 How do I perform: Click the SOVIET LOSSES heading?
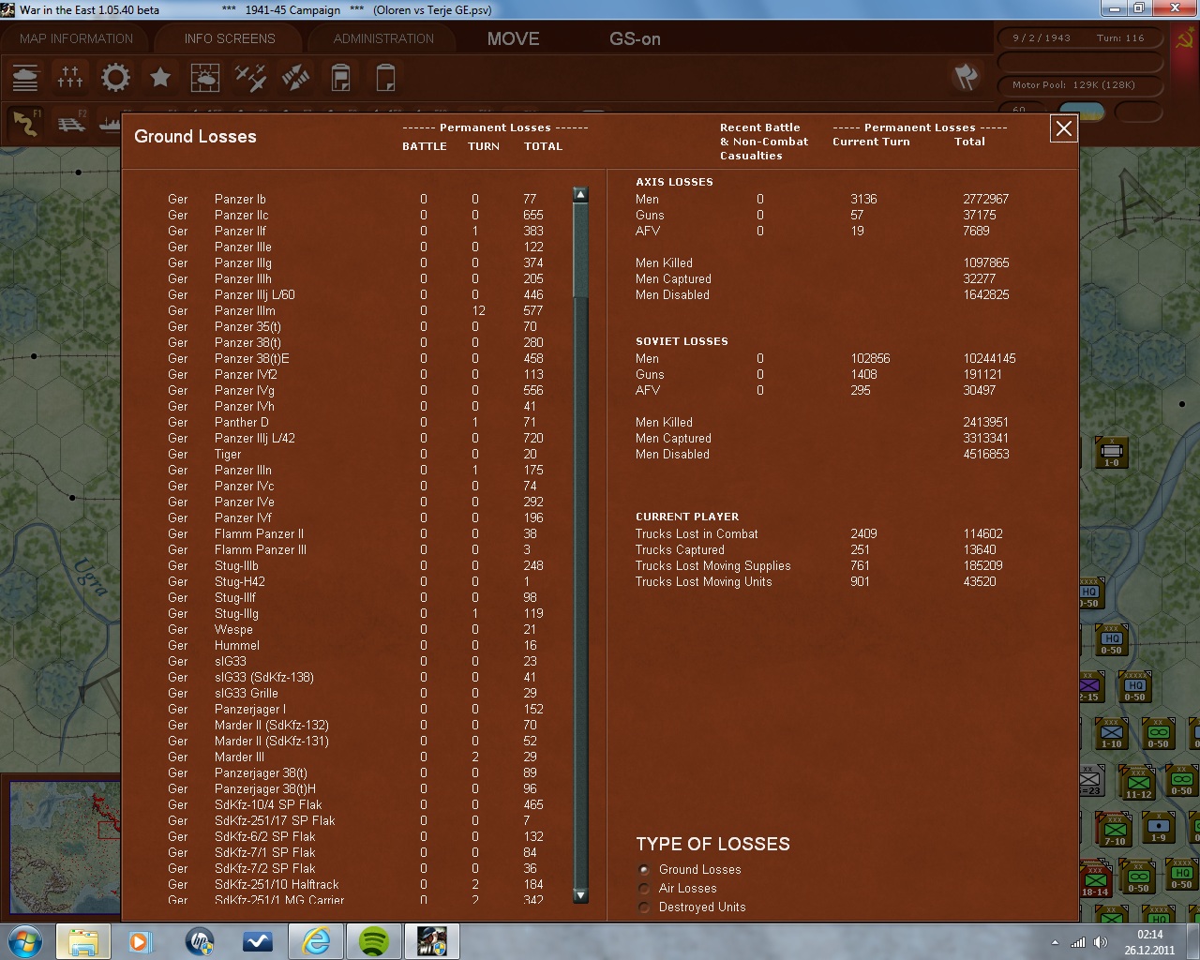682,341
